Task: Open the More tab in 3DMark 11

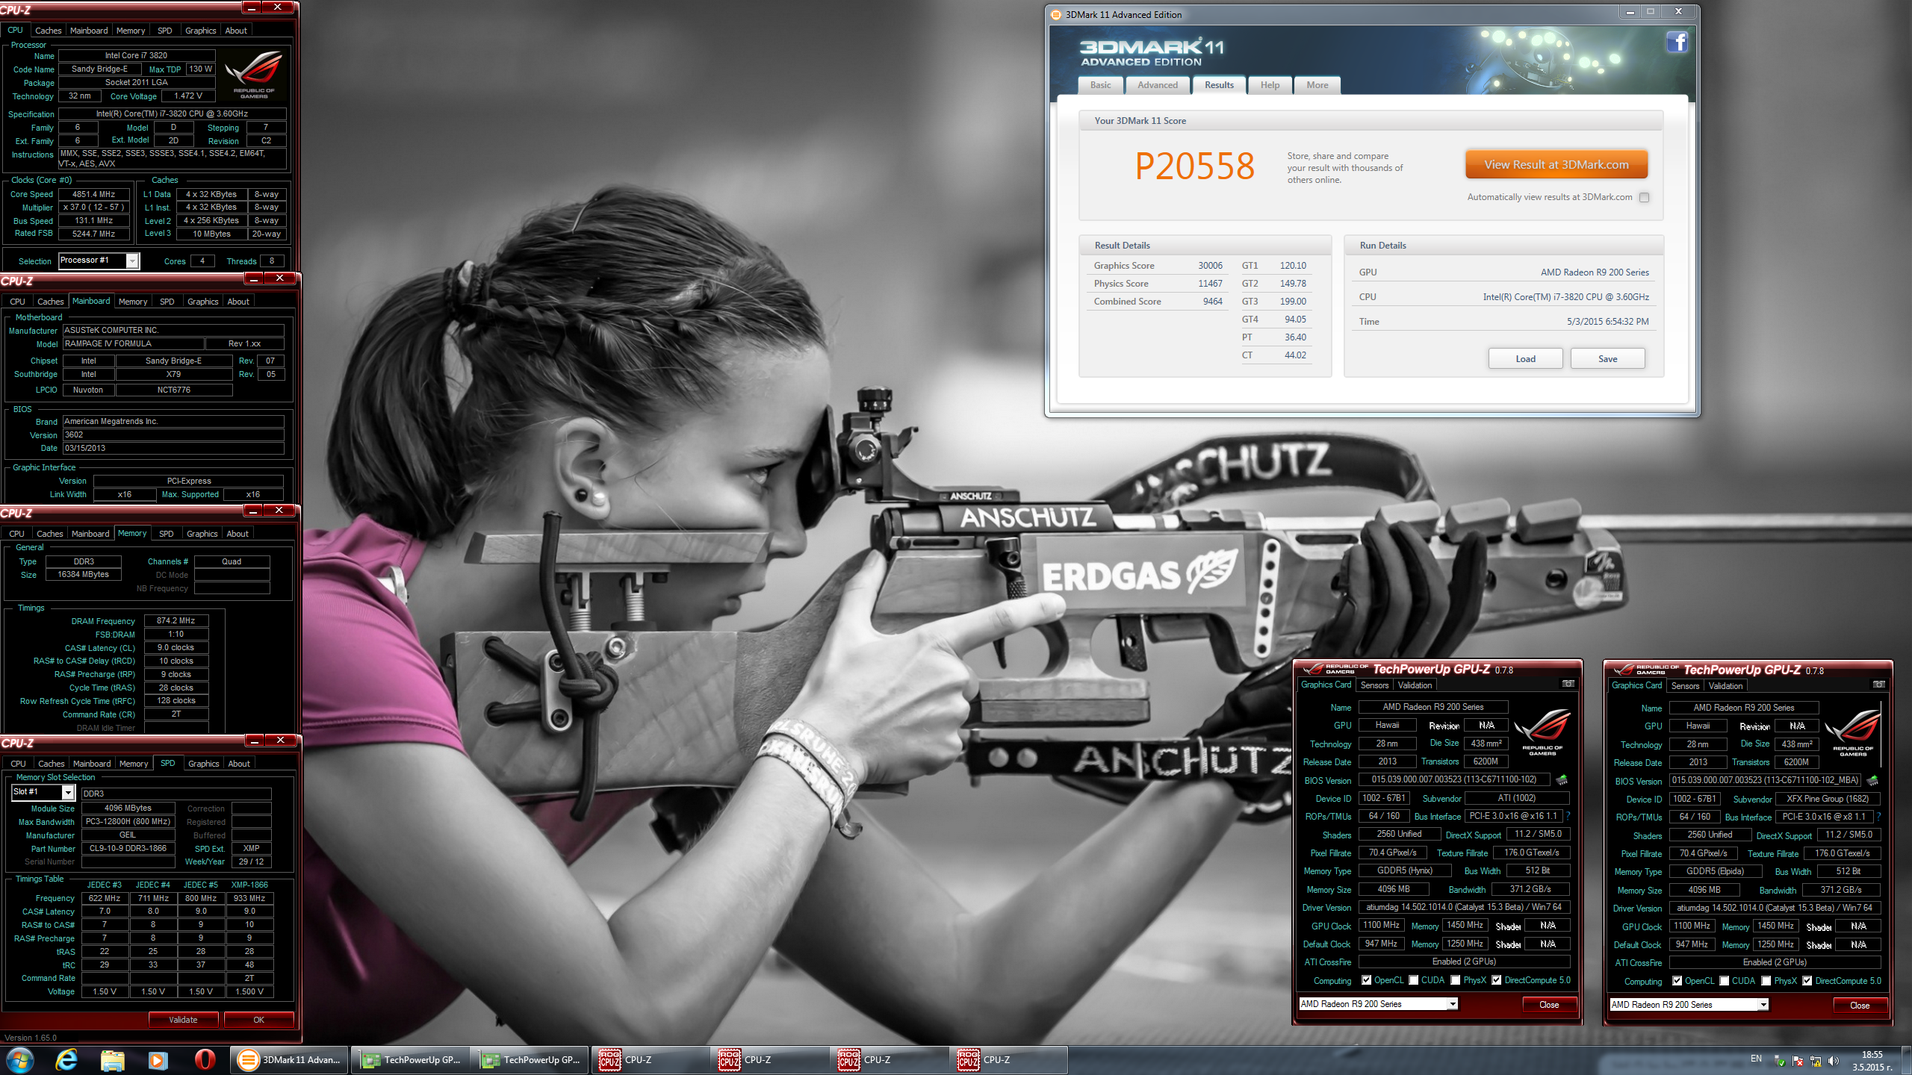Action: (x=1317, y=85)
